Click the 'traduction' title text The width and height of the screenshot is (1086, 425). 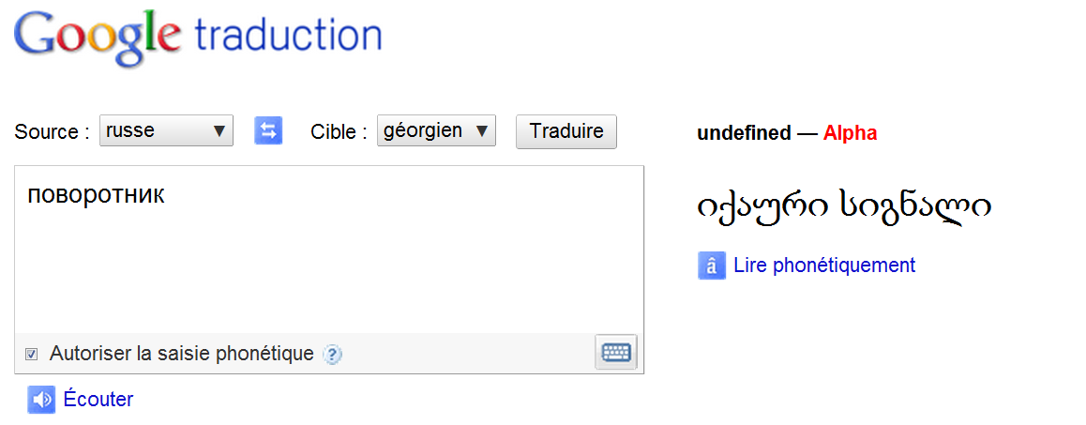click(288, 38)
